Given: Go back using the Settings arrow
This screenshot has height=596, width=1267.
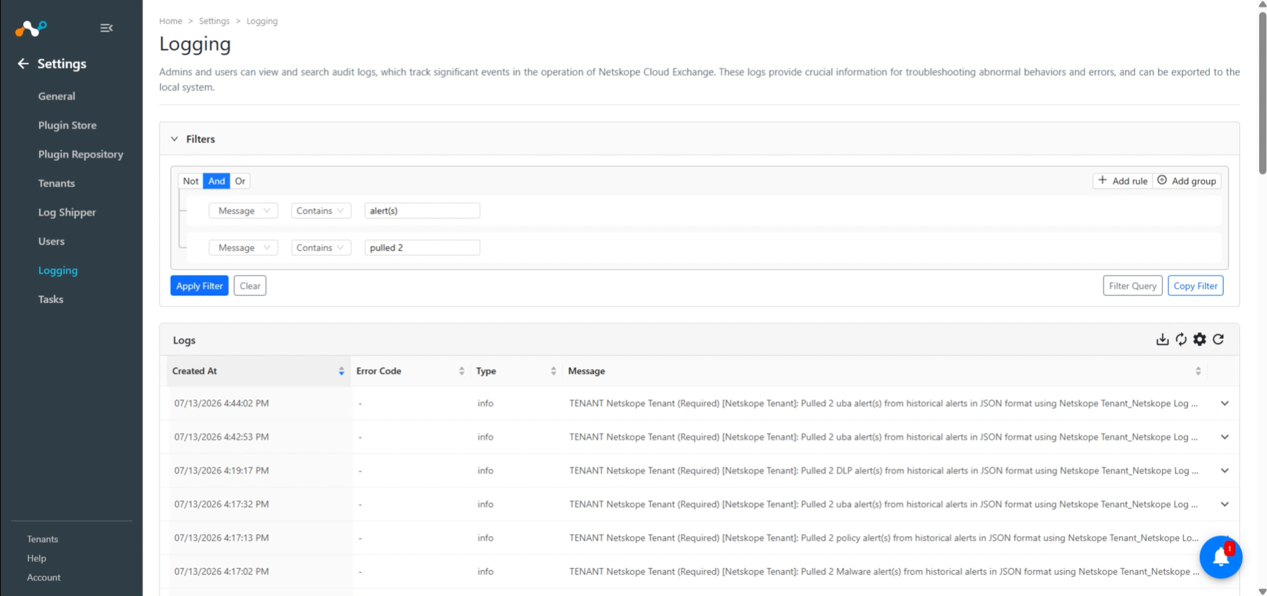Looking at the screenshot, I should (x=23, y=64).
